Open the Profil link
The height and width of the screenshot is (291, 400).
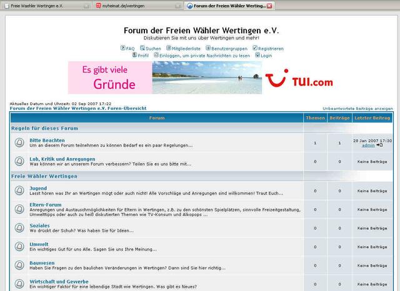coord(143,56)
